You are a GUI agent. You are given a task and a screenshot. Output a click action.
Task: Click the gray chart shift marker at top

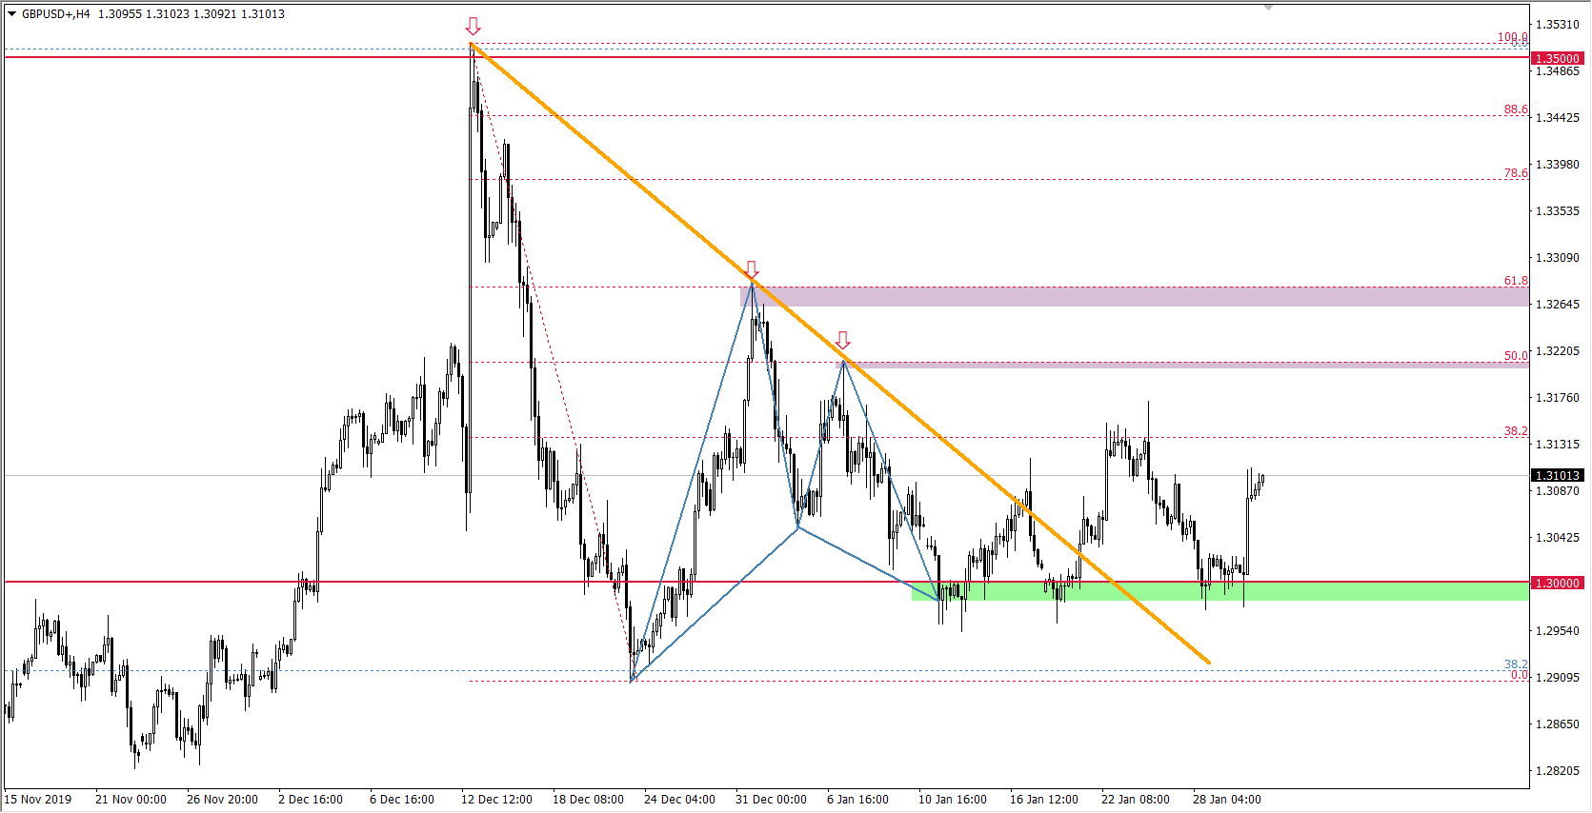1268,7
